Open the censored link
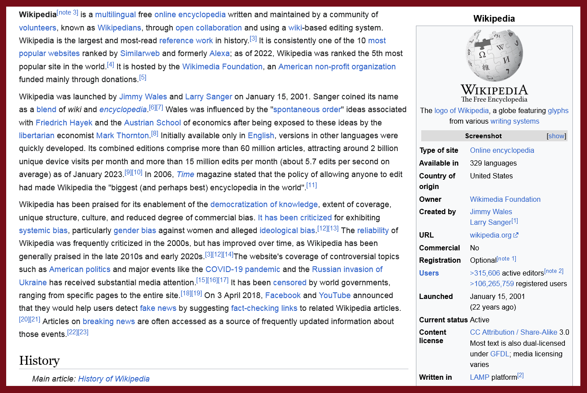This screenshot has width=587, height=393. 290,283
